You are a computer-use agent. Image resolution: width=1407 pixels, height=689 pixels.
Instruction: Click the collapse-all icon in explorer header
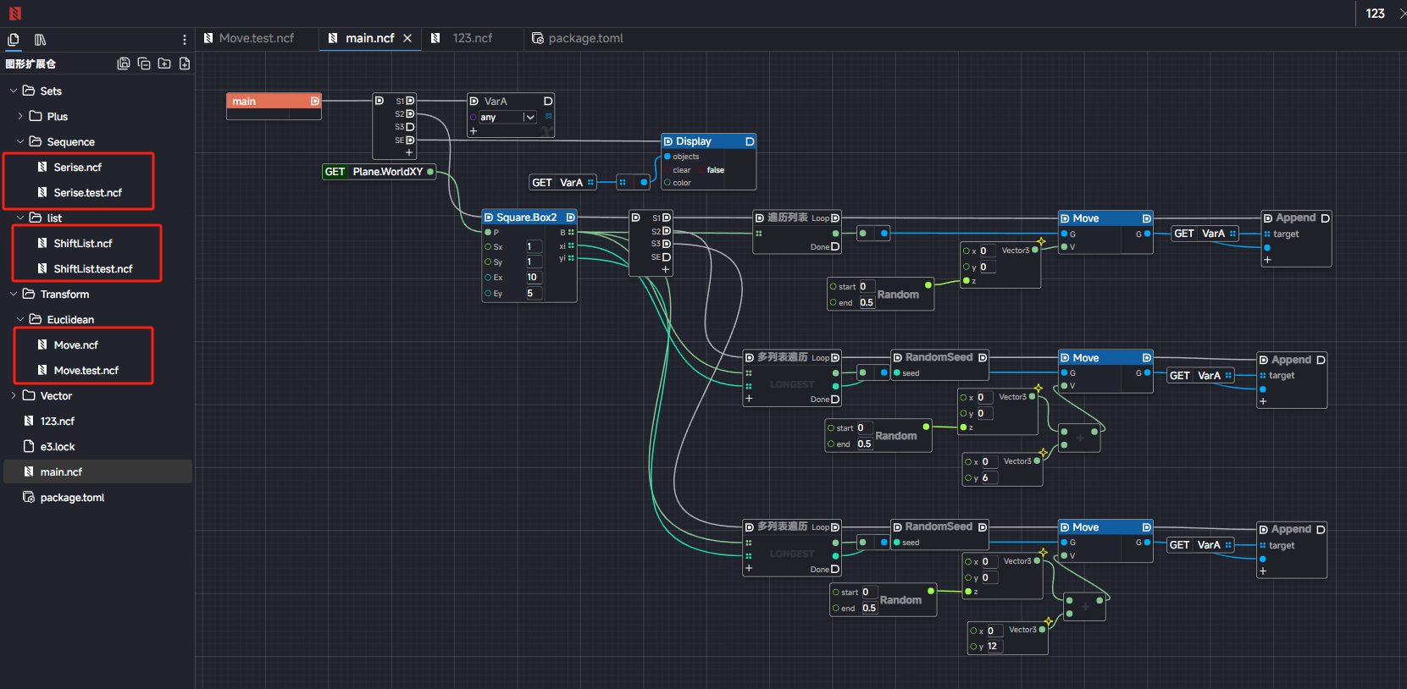[144, 63]
